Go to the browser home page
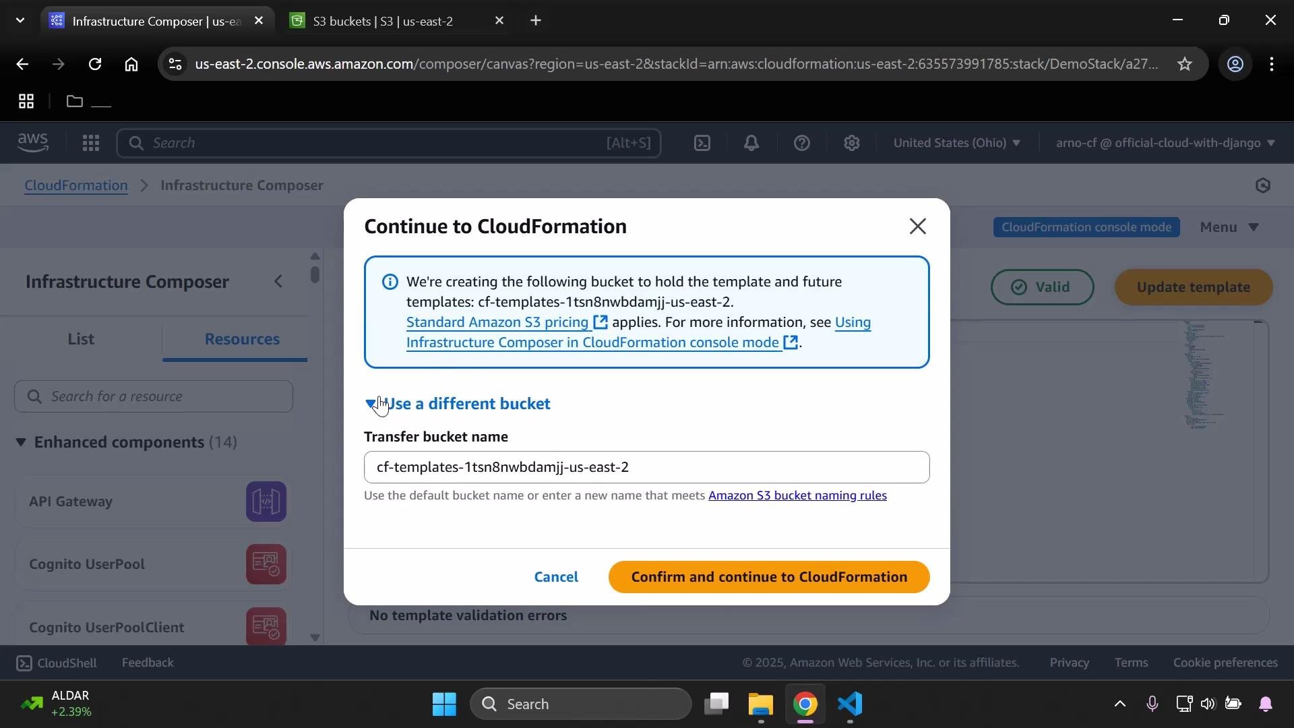This screenshot has width=1294, height=728. 131,64
